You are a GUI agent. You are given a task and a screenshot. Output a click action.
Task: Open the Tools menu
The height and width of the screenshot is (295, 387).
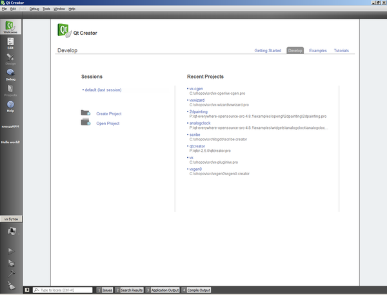pos(46,9)
